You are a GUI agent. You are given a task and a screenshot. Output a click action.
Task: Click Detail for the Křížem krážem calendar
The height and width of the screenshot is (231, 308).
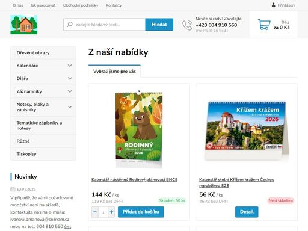point(247,212)
